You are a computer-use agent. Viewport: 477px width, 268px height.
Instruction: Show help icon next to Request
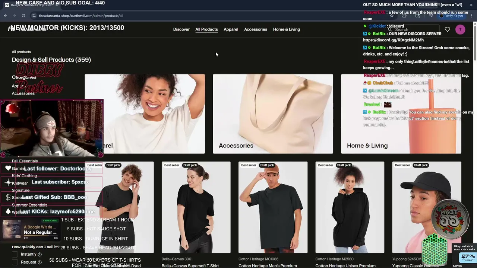coord(39,262)
